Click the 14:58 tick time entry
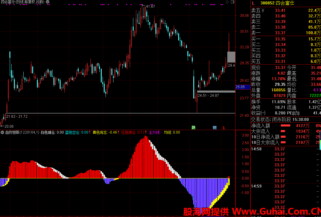321x217 pixels. (256, 149)
